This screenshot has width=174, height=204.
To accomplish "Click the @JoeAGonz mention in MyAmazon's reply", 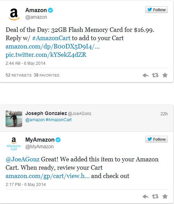I will pyautogui.click(x=23, y=159).
